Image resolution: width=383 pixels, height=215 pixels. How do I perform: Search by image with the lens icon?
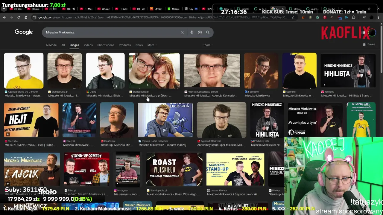pos(200,32)
